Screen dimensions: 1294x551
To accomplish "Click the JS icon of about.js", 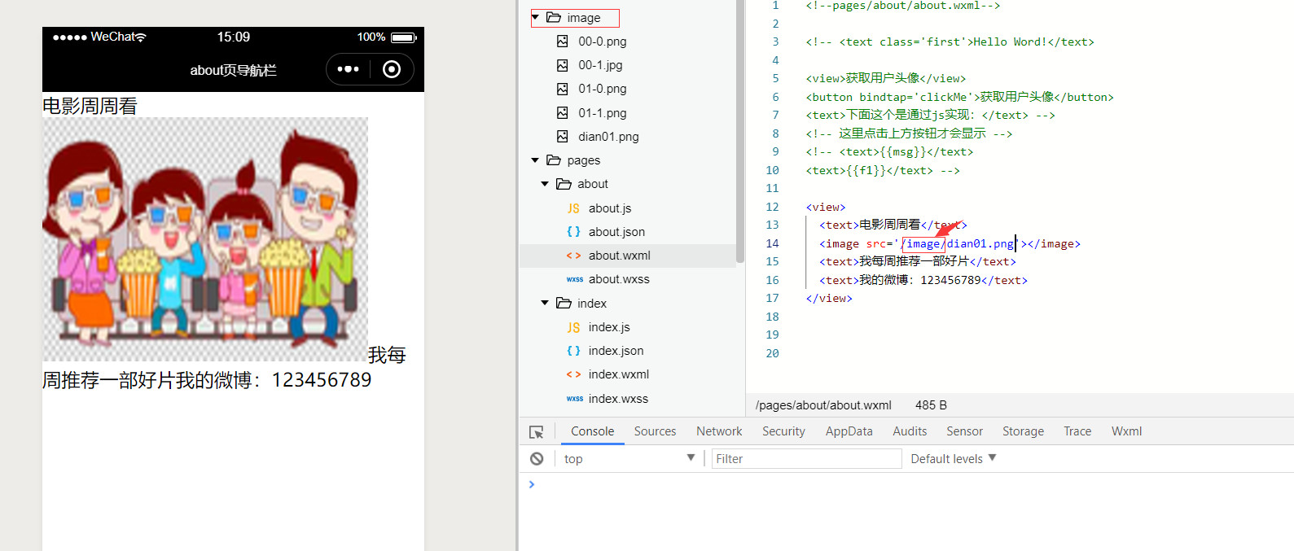I will pyautogui.click(x=573, y=208).
